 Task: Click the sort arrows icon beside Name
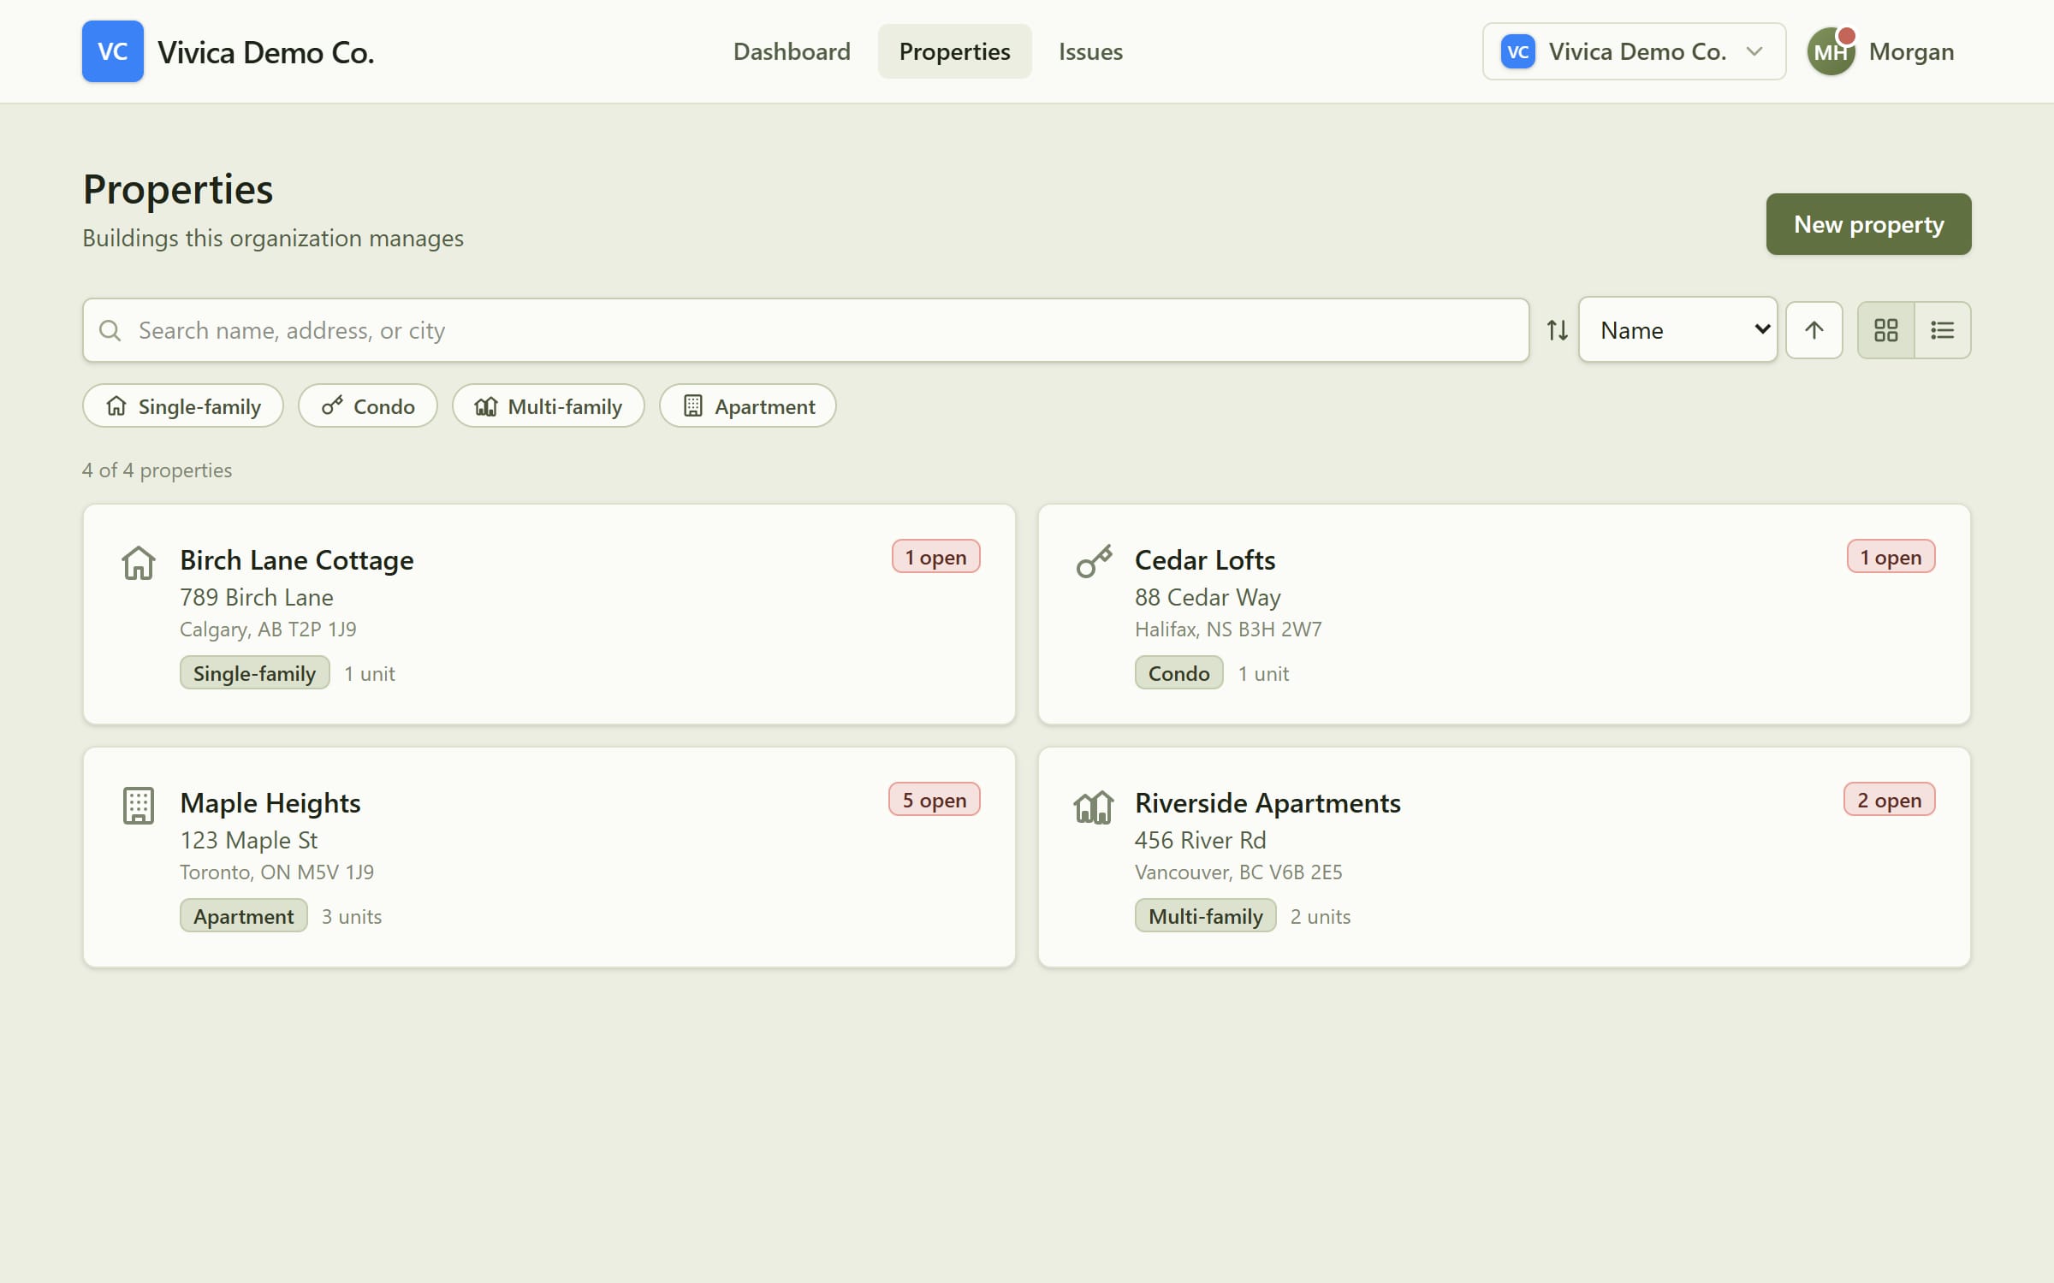tap(1557, 330)
